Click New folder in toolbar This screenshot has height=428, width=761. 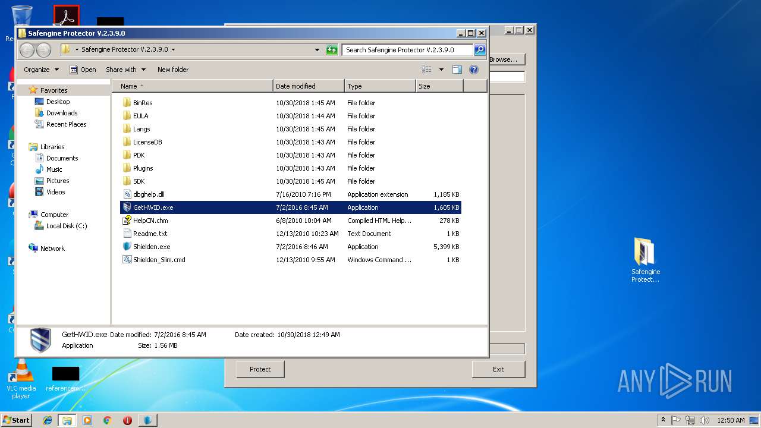coord(172,70)
